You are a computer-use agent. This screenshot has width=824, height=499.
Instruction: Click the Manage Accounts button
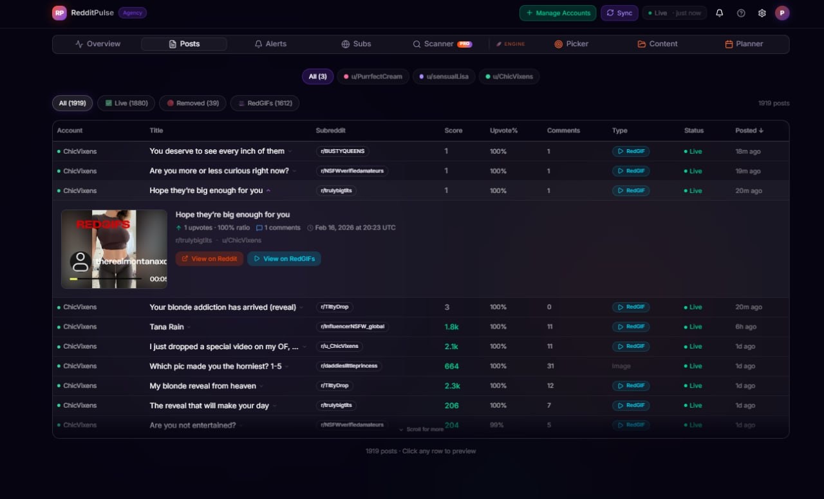pos(557,12)
